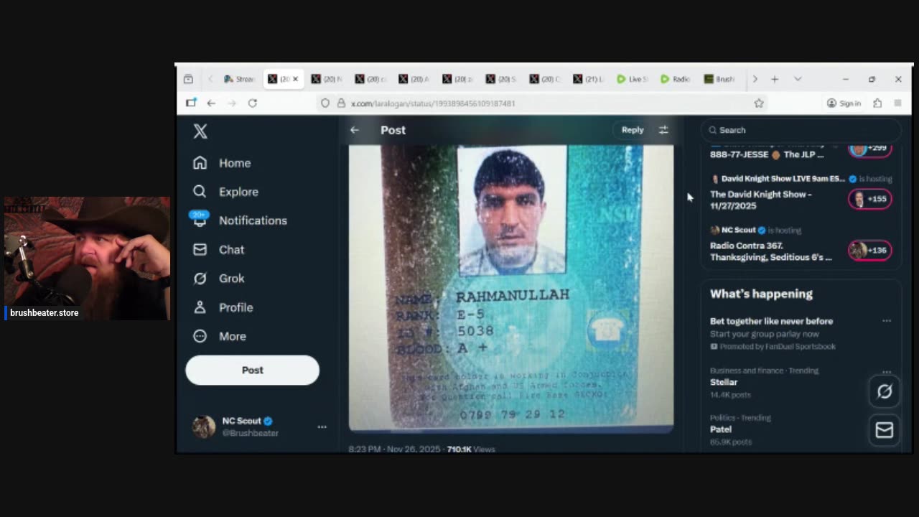Go back using the Post header arrow

[x=354, y=130]
